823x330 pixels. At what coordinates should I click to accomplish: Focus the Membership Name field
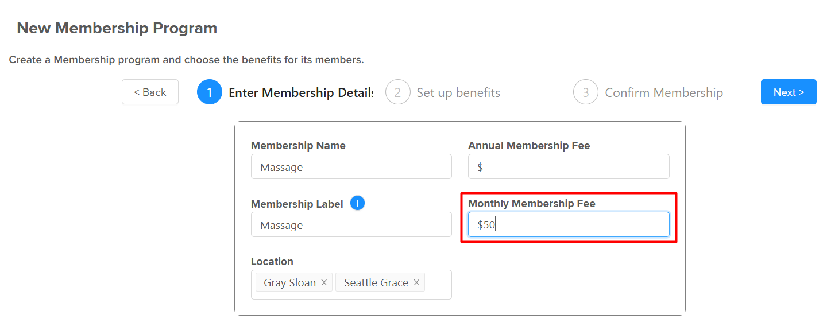(351, 167)
